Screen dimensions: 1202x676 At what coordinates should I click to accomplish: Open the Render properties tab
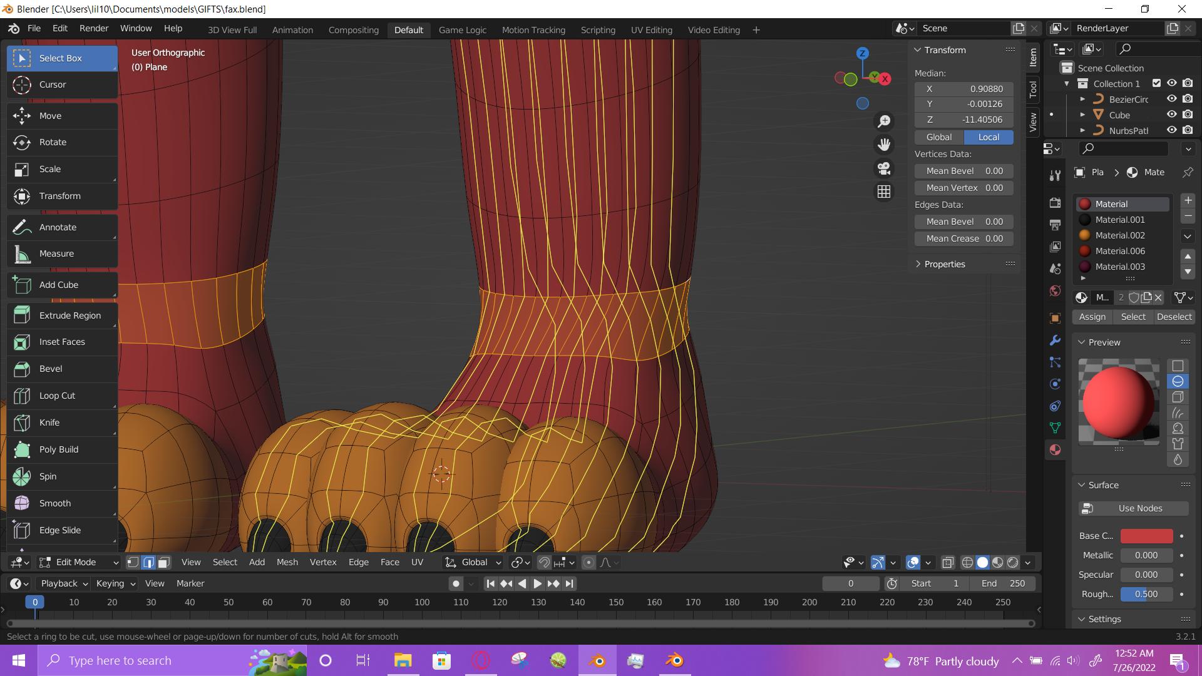tap(1056, 203)
